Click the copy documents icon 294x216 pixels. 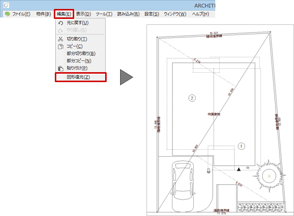61,46
